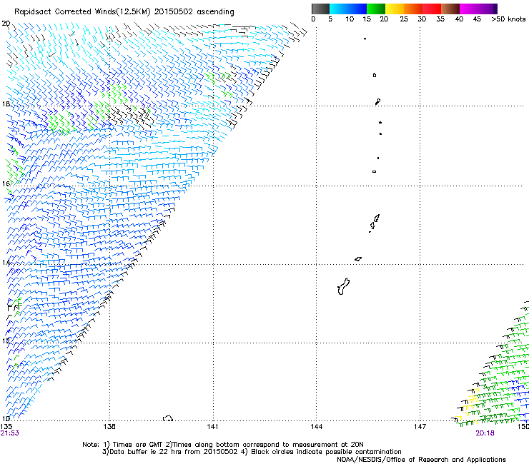Click the latitude label '18'

point(6,104)
